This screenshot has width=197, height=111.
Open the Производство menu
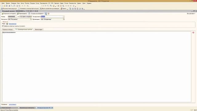point(44,3)
